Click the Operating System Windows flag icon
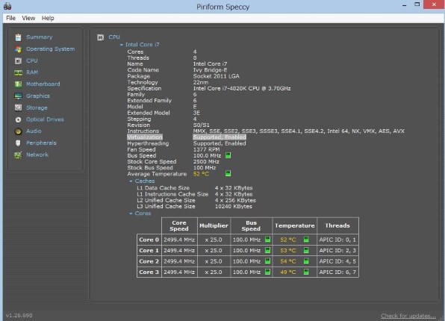Image resolution: width=445 pixels, height=321 pixels. click(18, 49)
